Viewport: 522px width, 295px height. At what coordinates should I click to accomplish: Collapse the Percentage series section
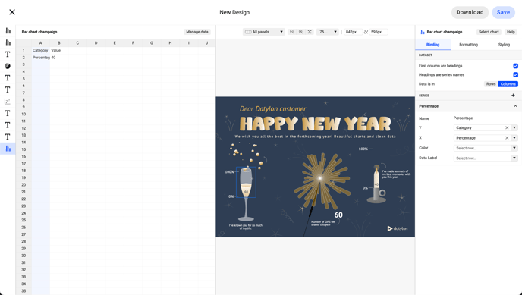(515, 106)
